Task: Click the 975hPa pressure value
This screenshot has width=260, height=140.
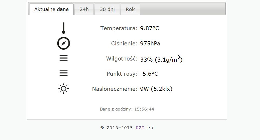Action: click(x=150, y=44)
